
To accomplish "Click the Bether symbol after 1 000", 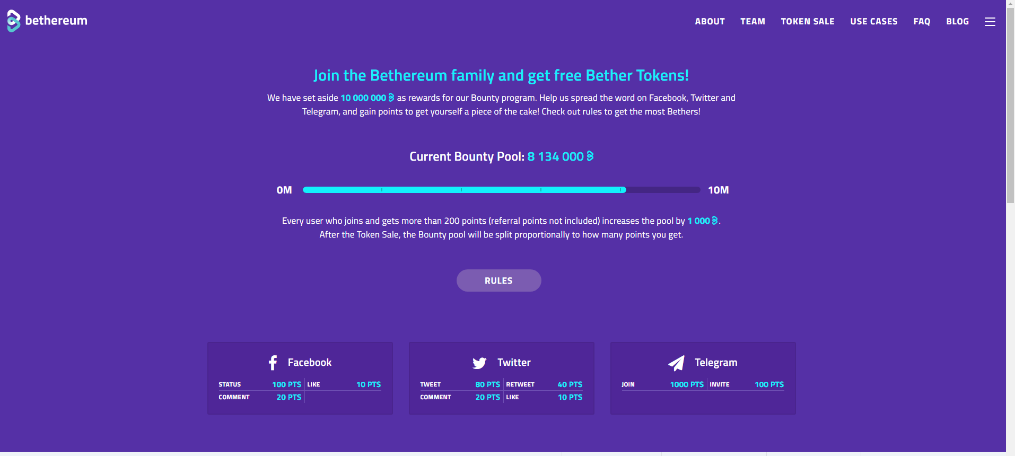I will click(714, 221).
